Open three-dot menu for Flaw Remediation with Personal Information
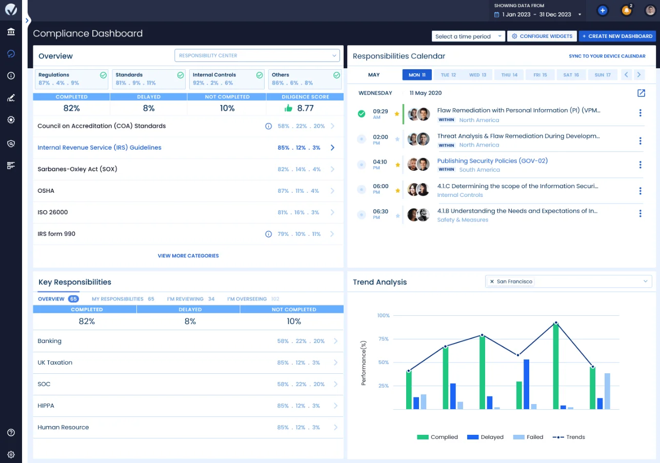Viewport: 660px width, 463px height. point(641,113)
